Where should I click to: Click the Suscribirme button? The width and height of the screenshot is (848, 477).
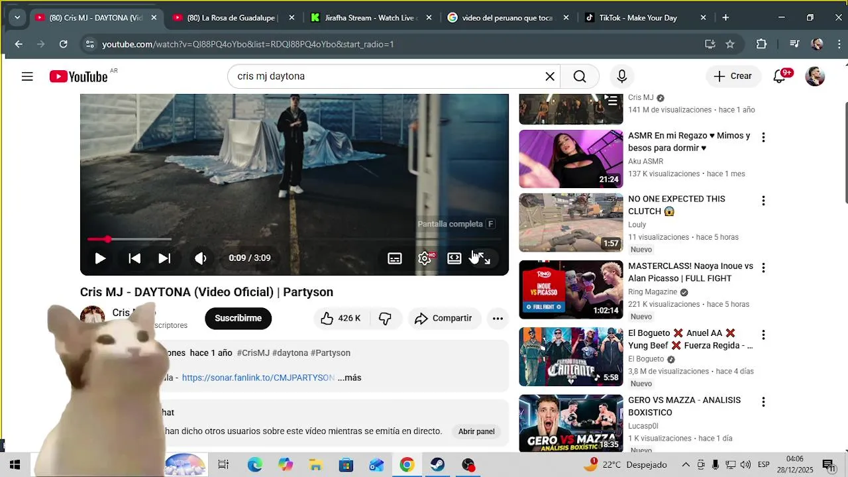238,318
